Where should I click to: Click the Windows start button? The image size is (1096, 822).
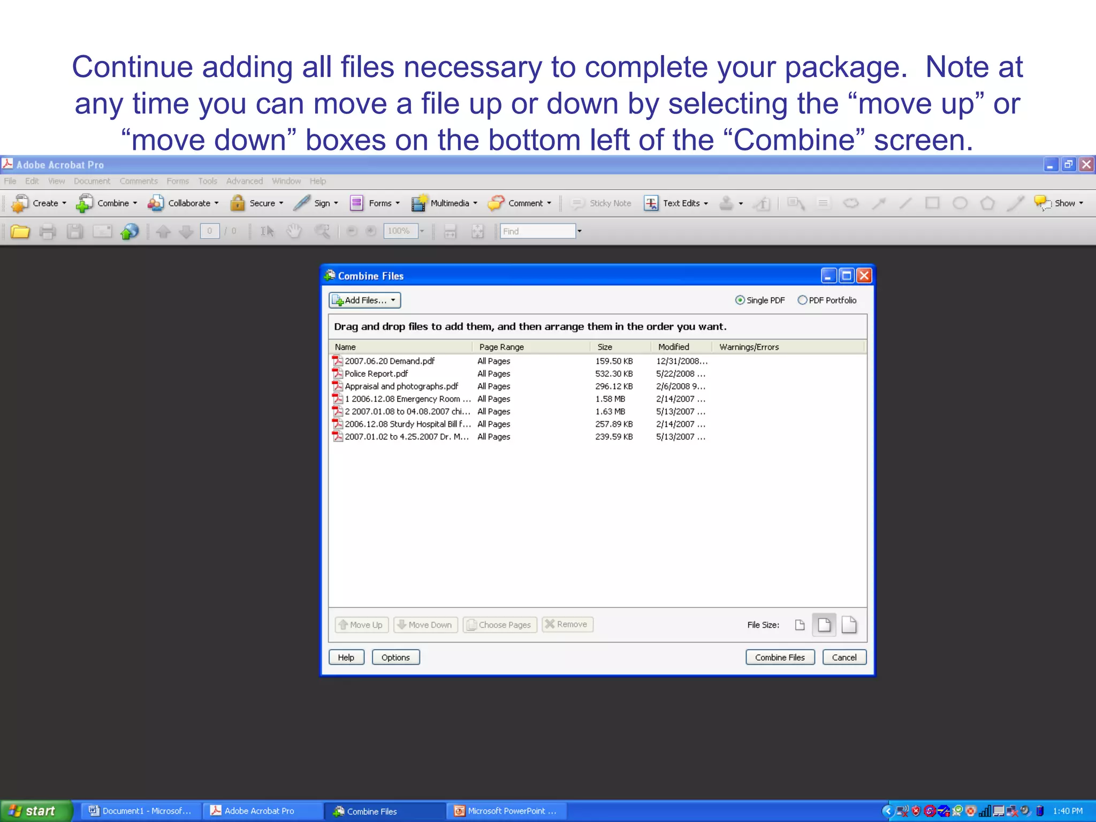tap(35, 811)
